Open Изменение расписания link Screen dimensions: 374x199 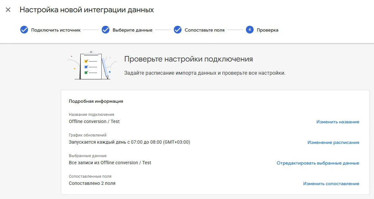coord(333,142)
